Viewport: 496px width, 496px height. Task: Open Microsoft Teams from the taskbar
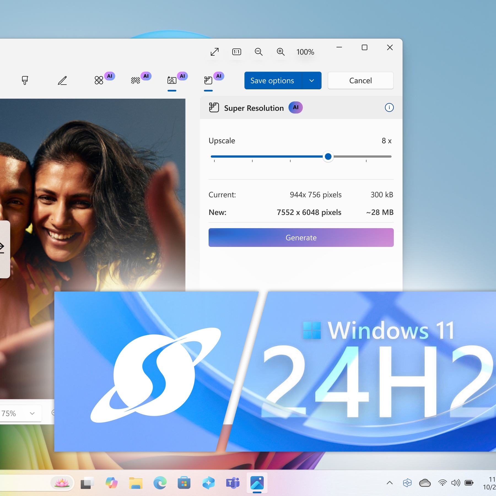(233, 483)
